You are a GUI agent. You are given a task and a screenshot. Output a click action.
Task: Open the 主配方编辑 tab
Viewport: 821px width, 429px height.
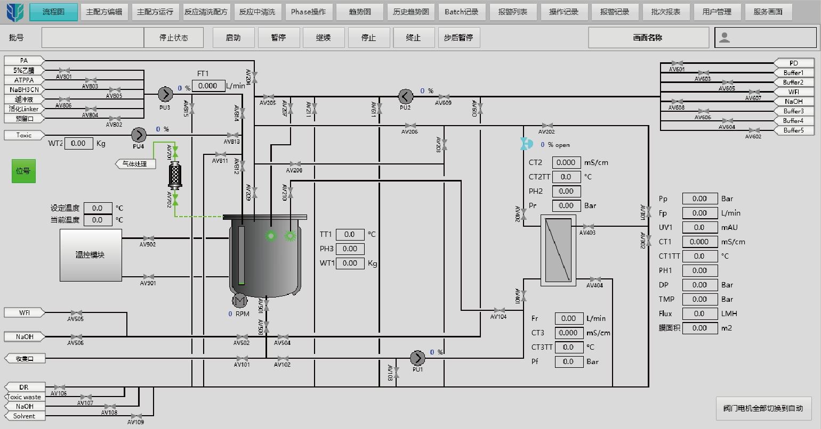click(x=104, y=12)
